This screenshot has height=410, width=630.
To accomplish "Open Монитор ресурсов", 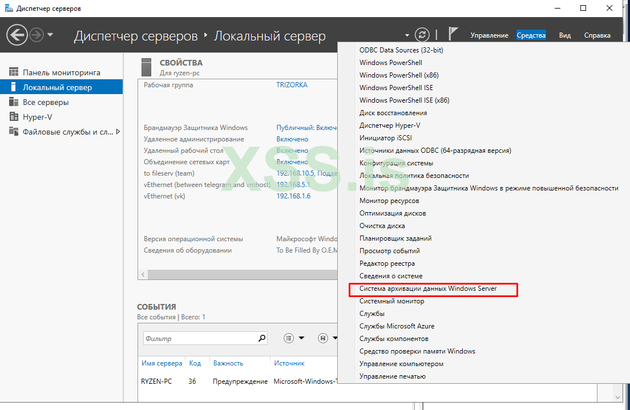I will click(x=389, y=201).
